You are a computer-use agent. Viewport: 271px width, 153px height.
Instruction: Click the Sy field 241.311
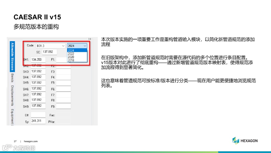pyautogui.click(x=38, y=121)
